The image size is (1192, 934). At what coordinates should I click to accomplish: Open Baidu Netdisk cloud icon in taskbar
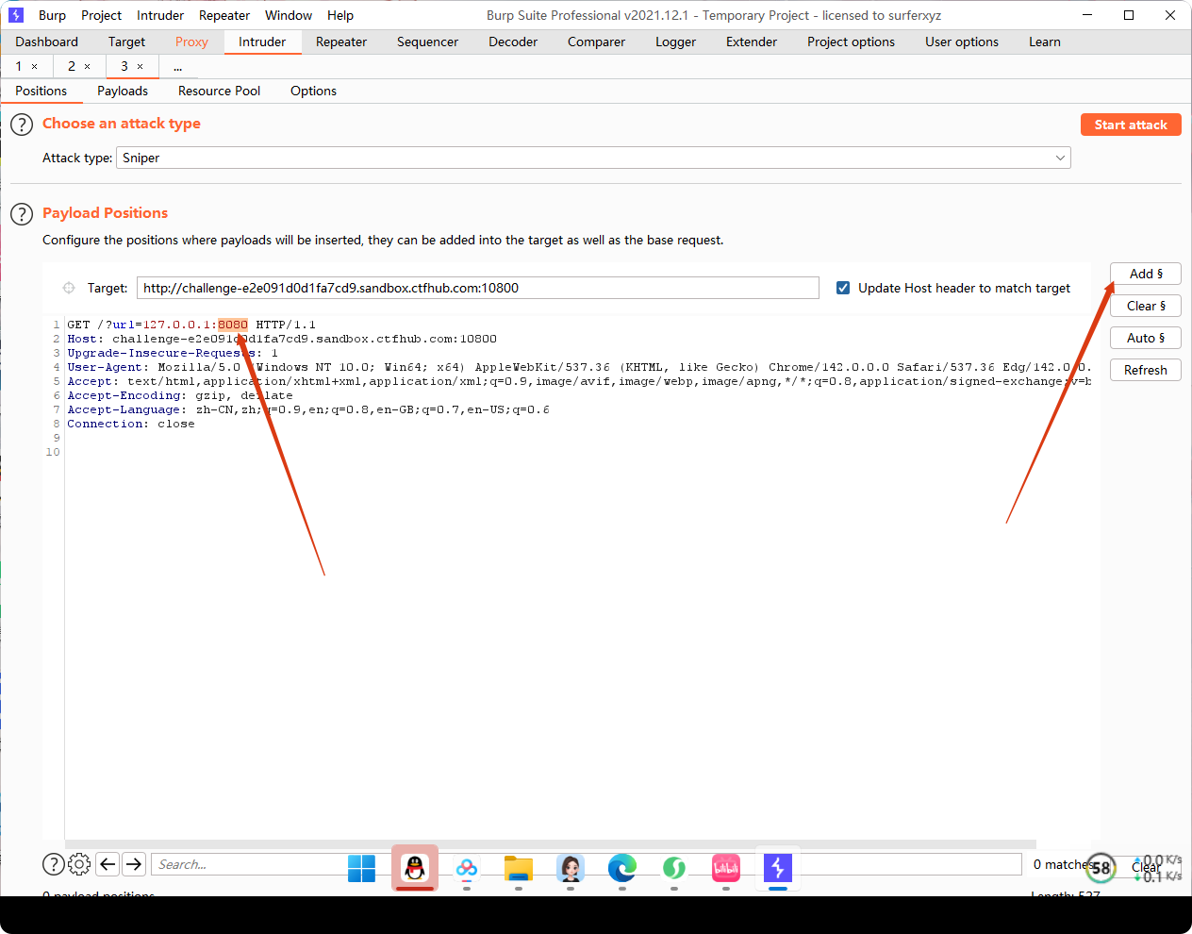(x=467, y=868)
